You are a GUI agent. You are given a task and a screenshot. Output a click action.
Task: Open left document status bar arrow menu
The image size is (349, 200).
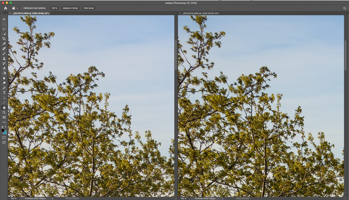(52, 199)
